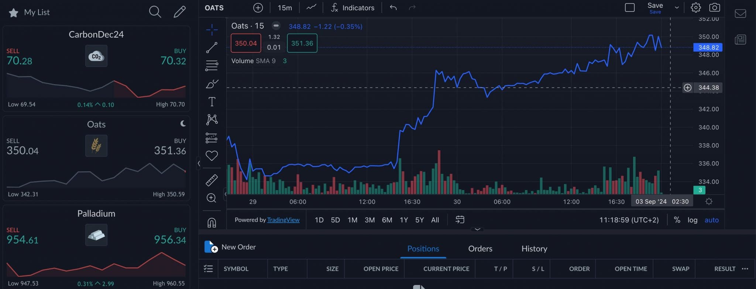Set chart range to 1Y
Screen dimensions: 756x289
coord(404,220)
